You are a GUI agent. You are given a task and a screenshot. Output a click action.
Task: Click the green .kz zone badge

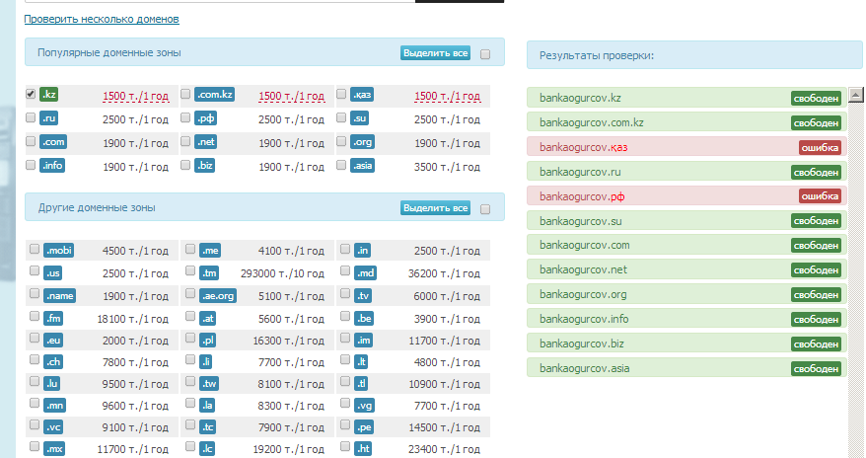point(48,95)
